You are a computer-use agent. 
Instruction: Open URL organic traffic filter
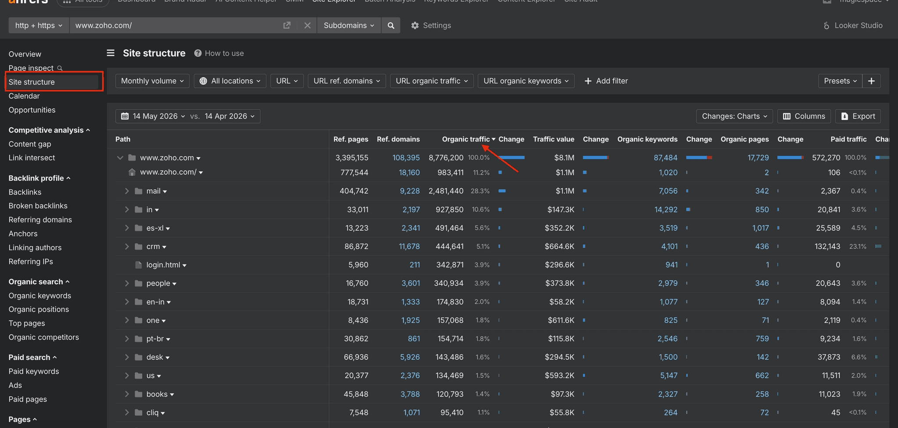pos(431,81)
